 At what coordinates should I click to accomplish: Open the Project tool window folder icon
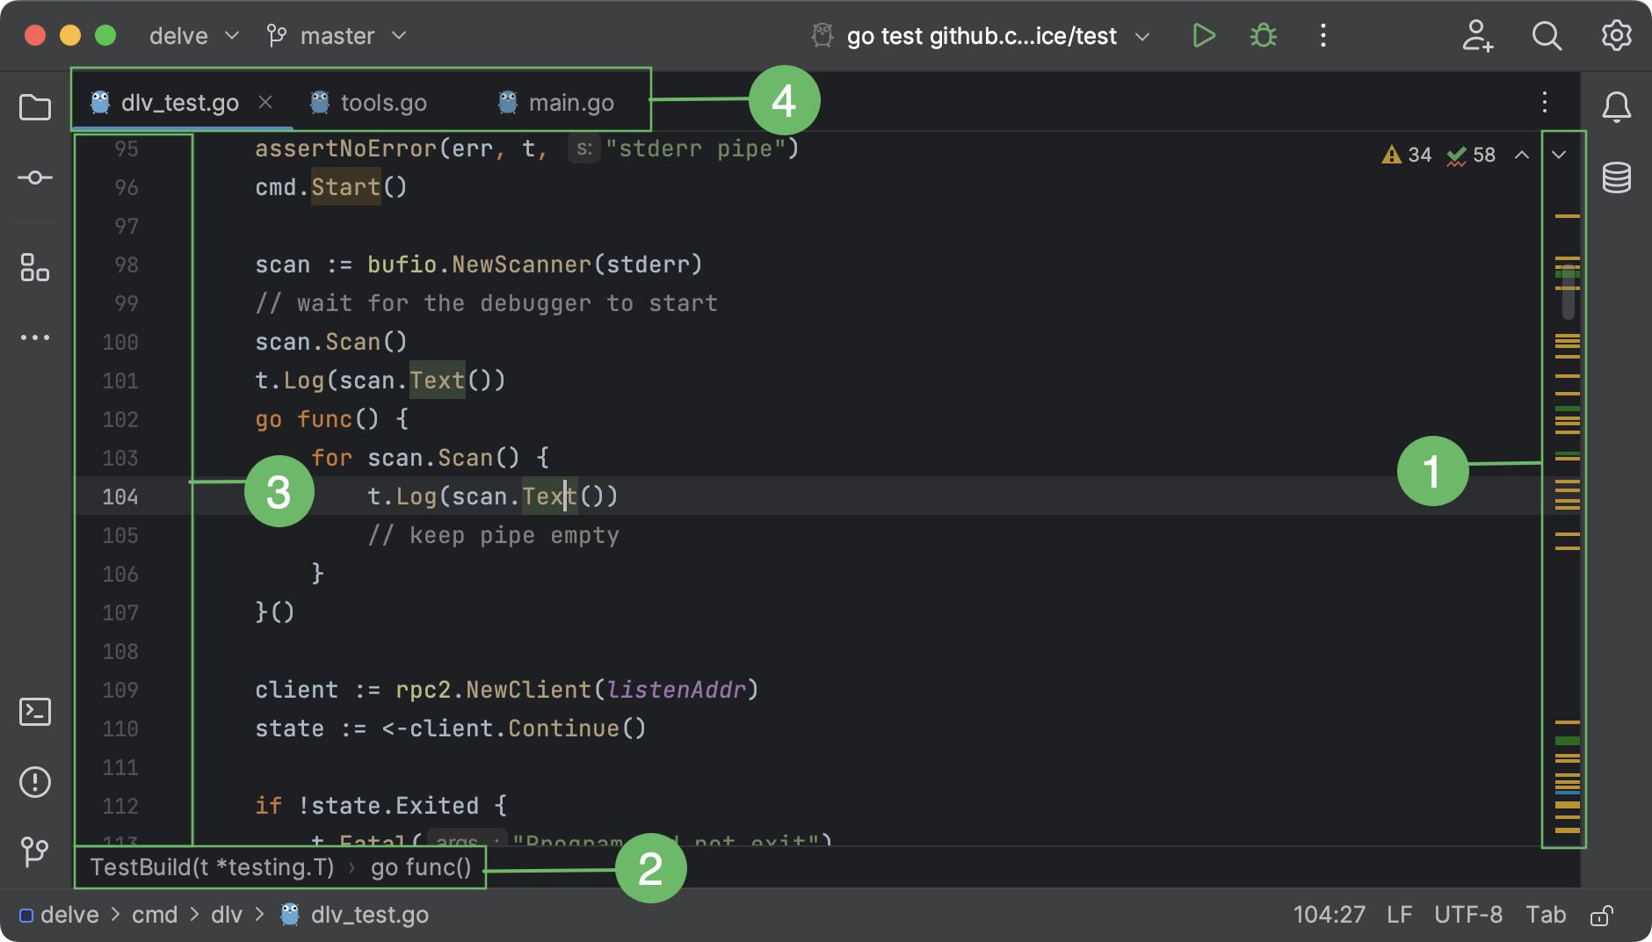click(x=35, y=105)
